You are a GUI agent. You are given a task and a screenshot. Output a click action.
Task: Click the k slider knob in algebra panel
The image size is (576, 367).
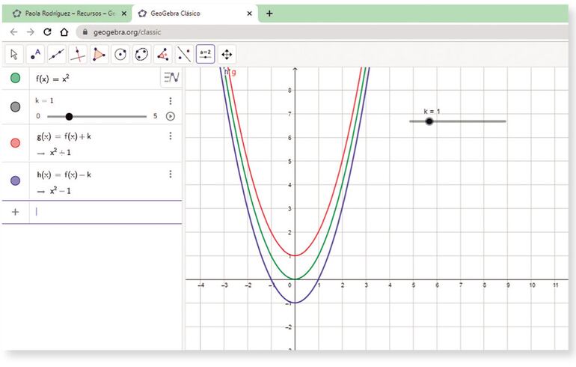69,117
